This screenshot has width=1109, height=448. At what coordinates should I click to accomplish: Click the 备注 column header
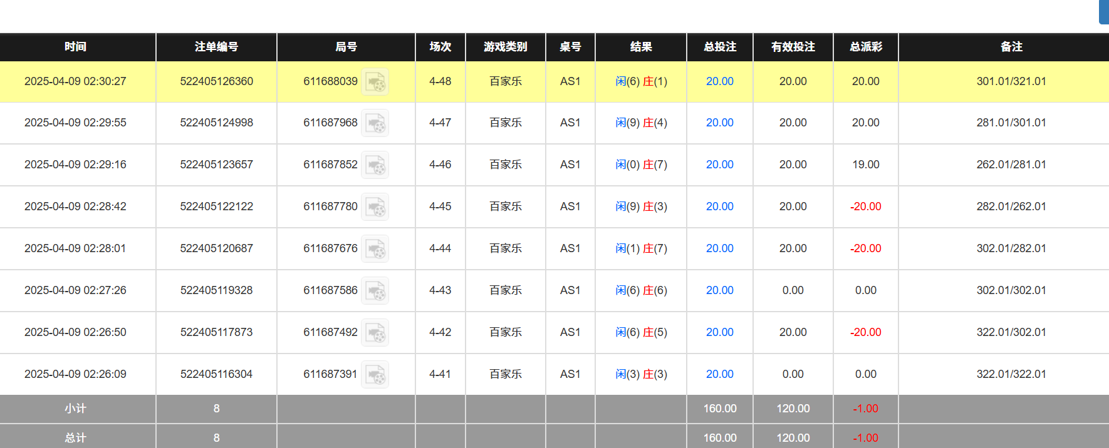pos(1011,47)
